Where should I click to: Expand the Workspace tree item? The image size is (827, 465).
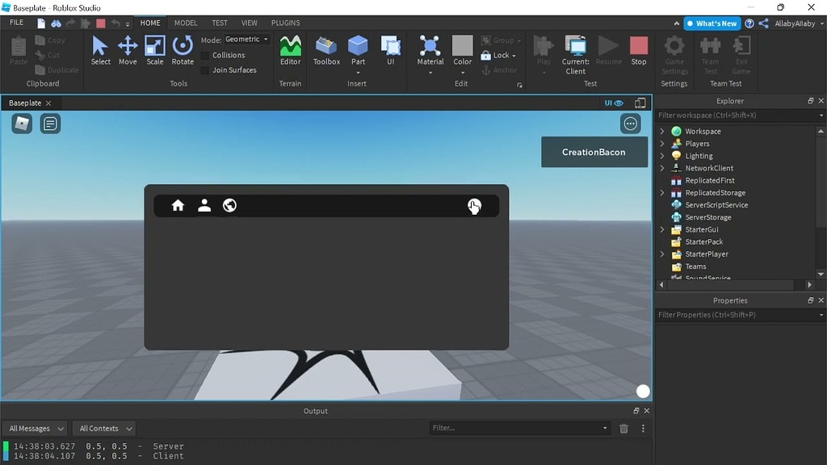pyautogui.click(x=662, y=131)
